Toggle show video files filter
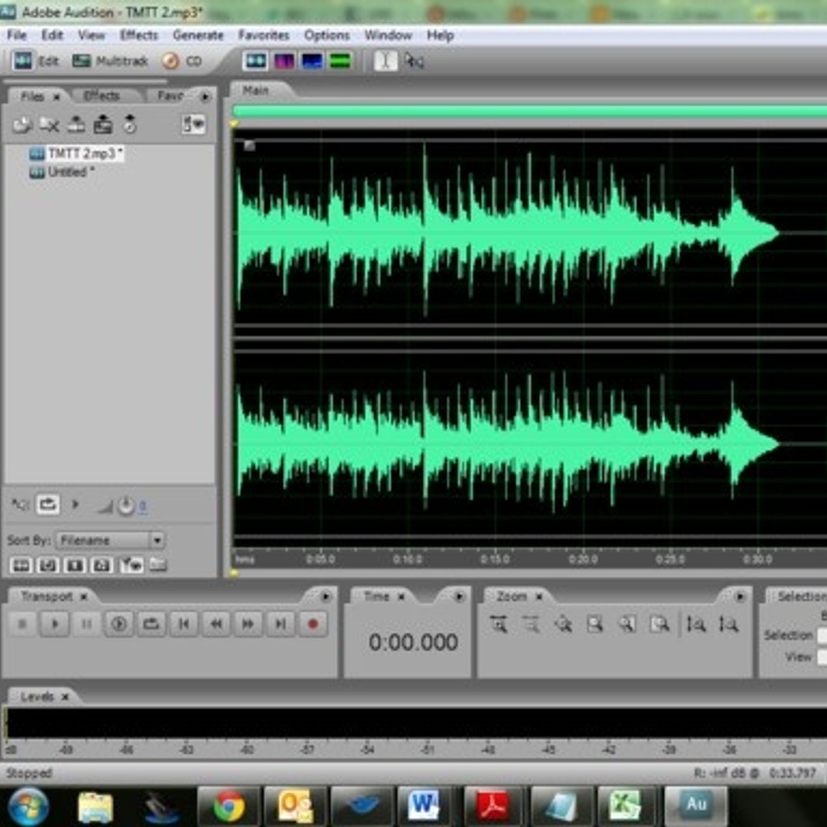 click(75, 565)
